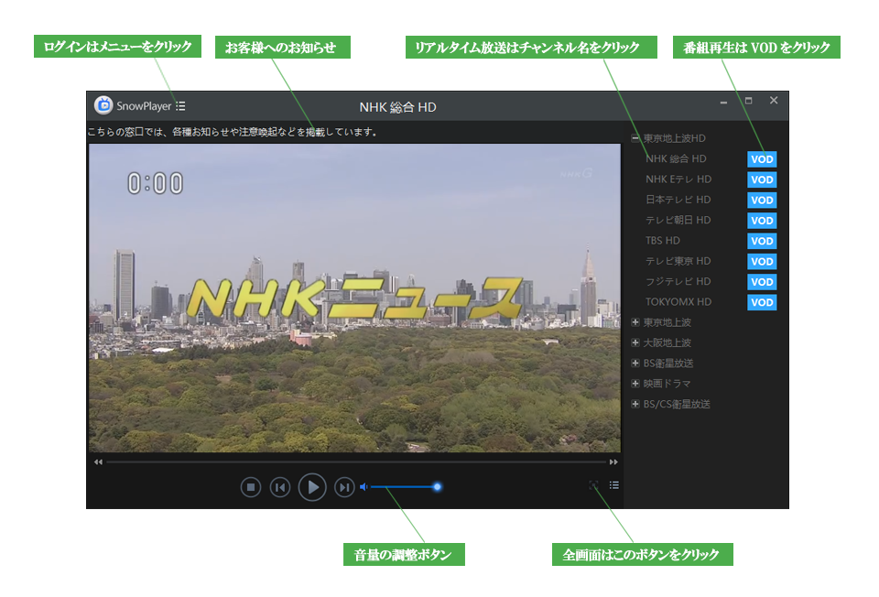Open VOD for NHK Eテレ HD
Viewport: 879px width, 597px height.
tap(762, 179)
